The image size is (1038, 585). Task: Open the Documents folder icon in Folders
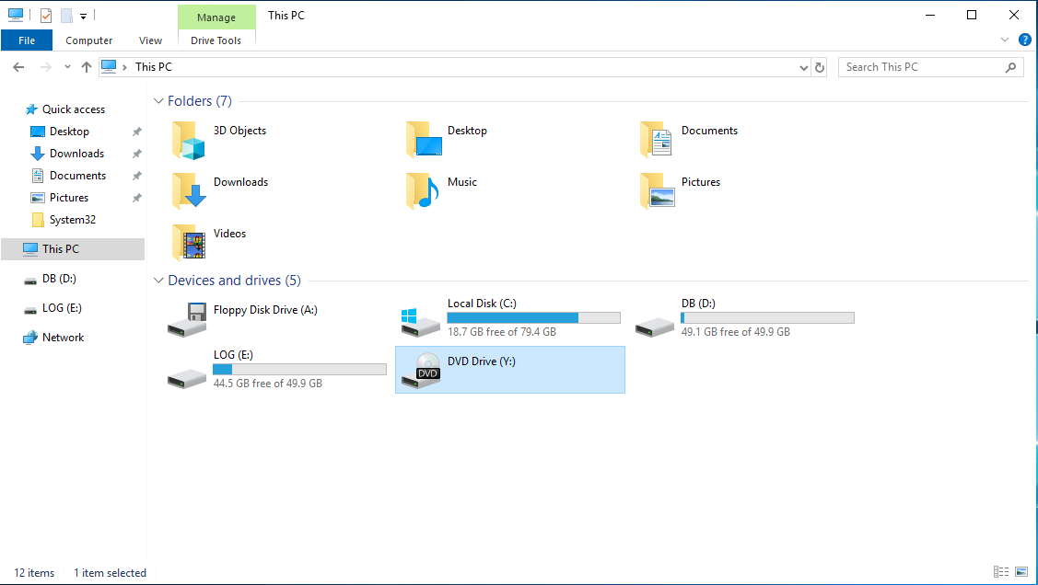pos(656,140)
